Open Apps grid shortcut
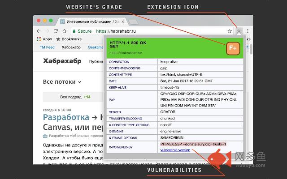This screenshot has height=179, width=287. (x=44, y=39)
